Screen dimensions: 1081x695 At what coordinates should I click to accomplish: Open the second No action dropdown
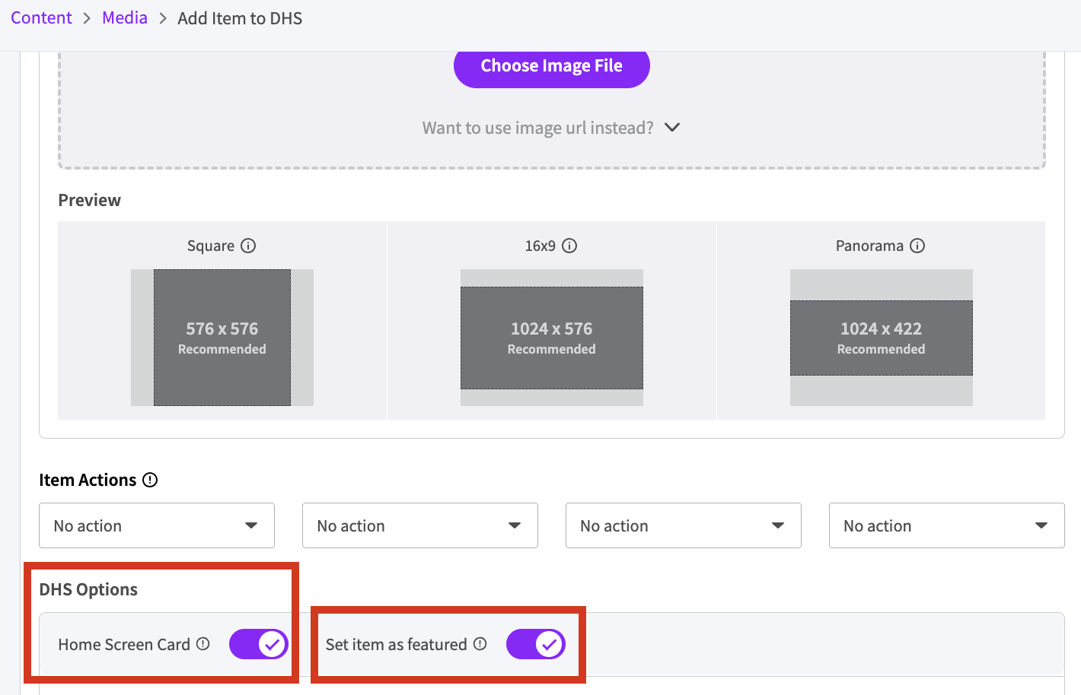[x=420, y=525]
